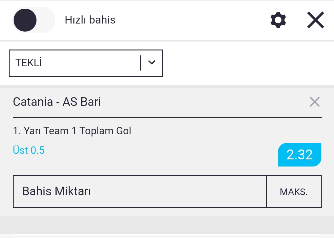Click the 2.32 odds badge
This screenshot has width=334, height=238.
coord(299,155)
